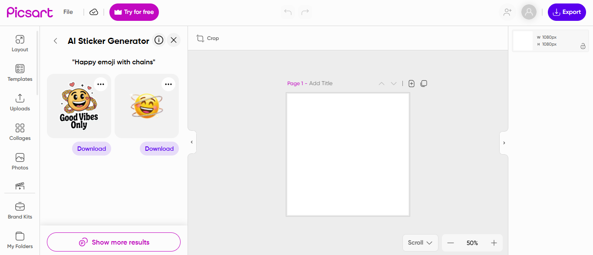Expand the right side panel

pos(504,143)
